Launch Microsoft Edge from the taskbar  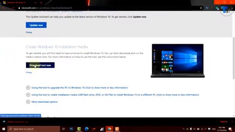point(87,129)
